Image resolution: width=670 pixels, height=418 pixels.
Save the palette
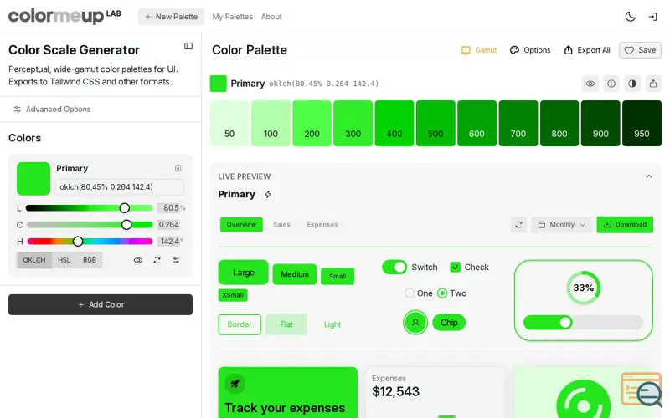point(640,50)
